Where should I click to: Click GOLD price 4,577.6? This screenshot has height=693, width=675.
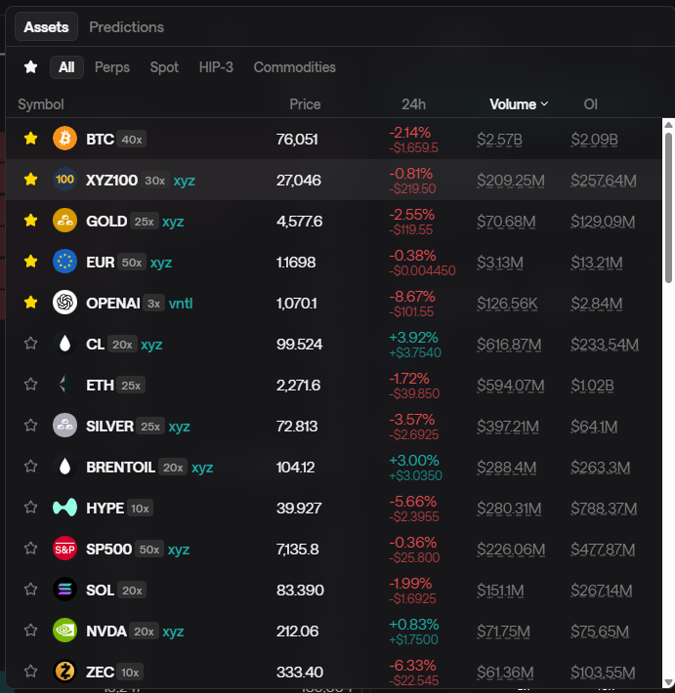pos(300,221)
